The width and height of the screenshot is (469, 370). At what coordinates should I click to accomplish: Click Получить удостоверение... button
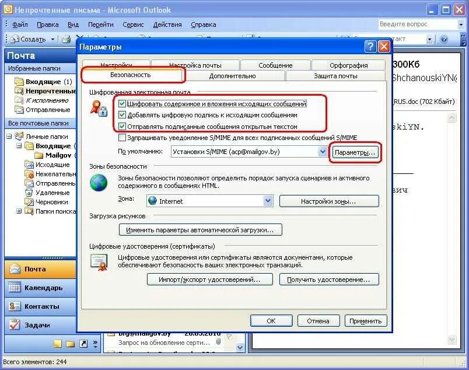coord(329,280)
